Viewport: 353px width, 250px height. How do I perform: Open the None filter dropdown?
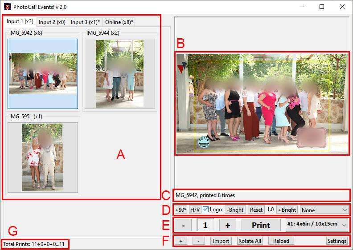pos(324,210)
